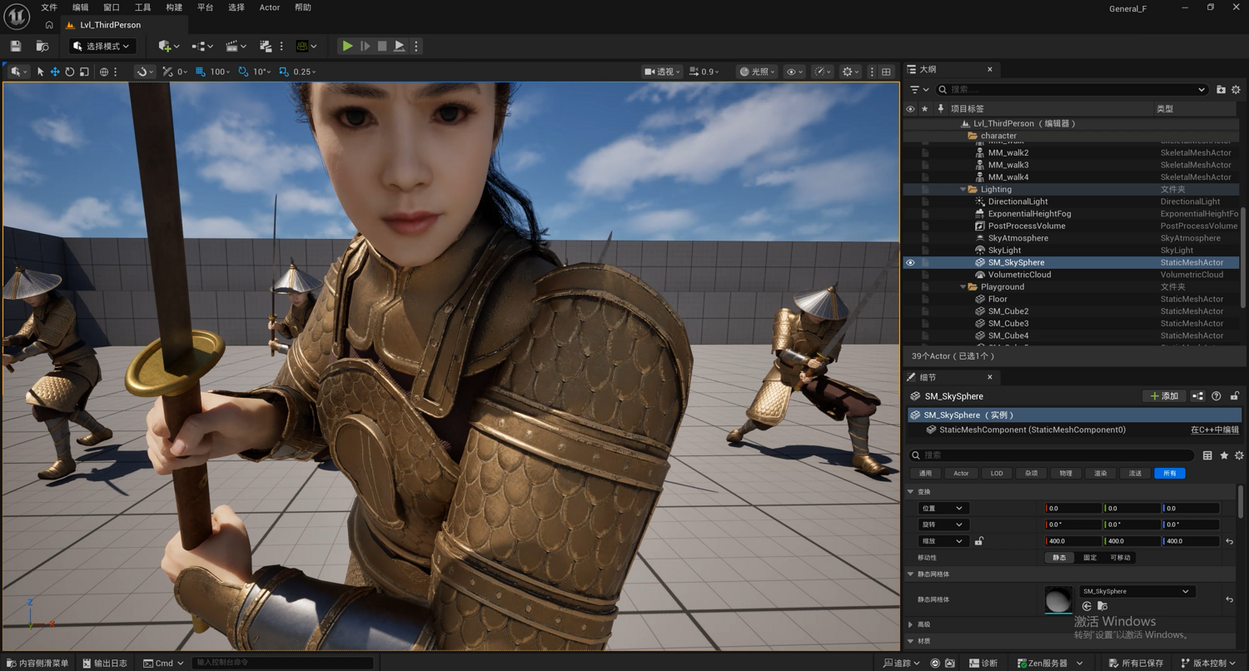This screenshot has width=1249, height=671.
Task: Save the current level with the disk icon
Action: tap(16, 47)
